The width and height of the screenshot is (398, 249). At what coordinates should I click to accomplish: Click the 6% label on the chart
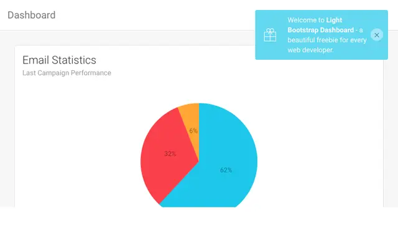(x=193, y=131)
